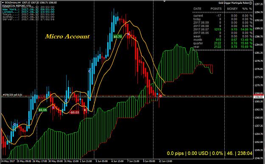Screen dimensions: 265x164
Task: Click the DATE column header
Action: [198, 9]
